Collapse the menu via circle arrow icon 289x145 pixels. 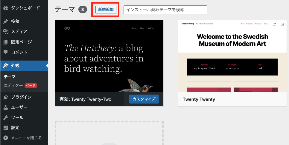click(6, 138)
